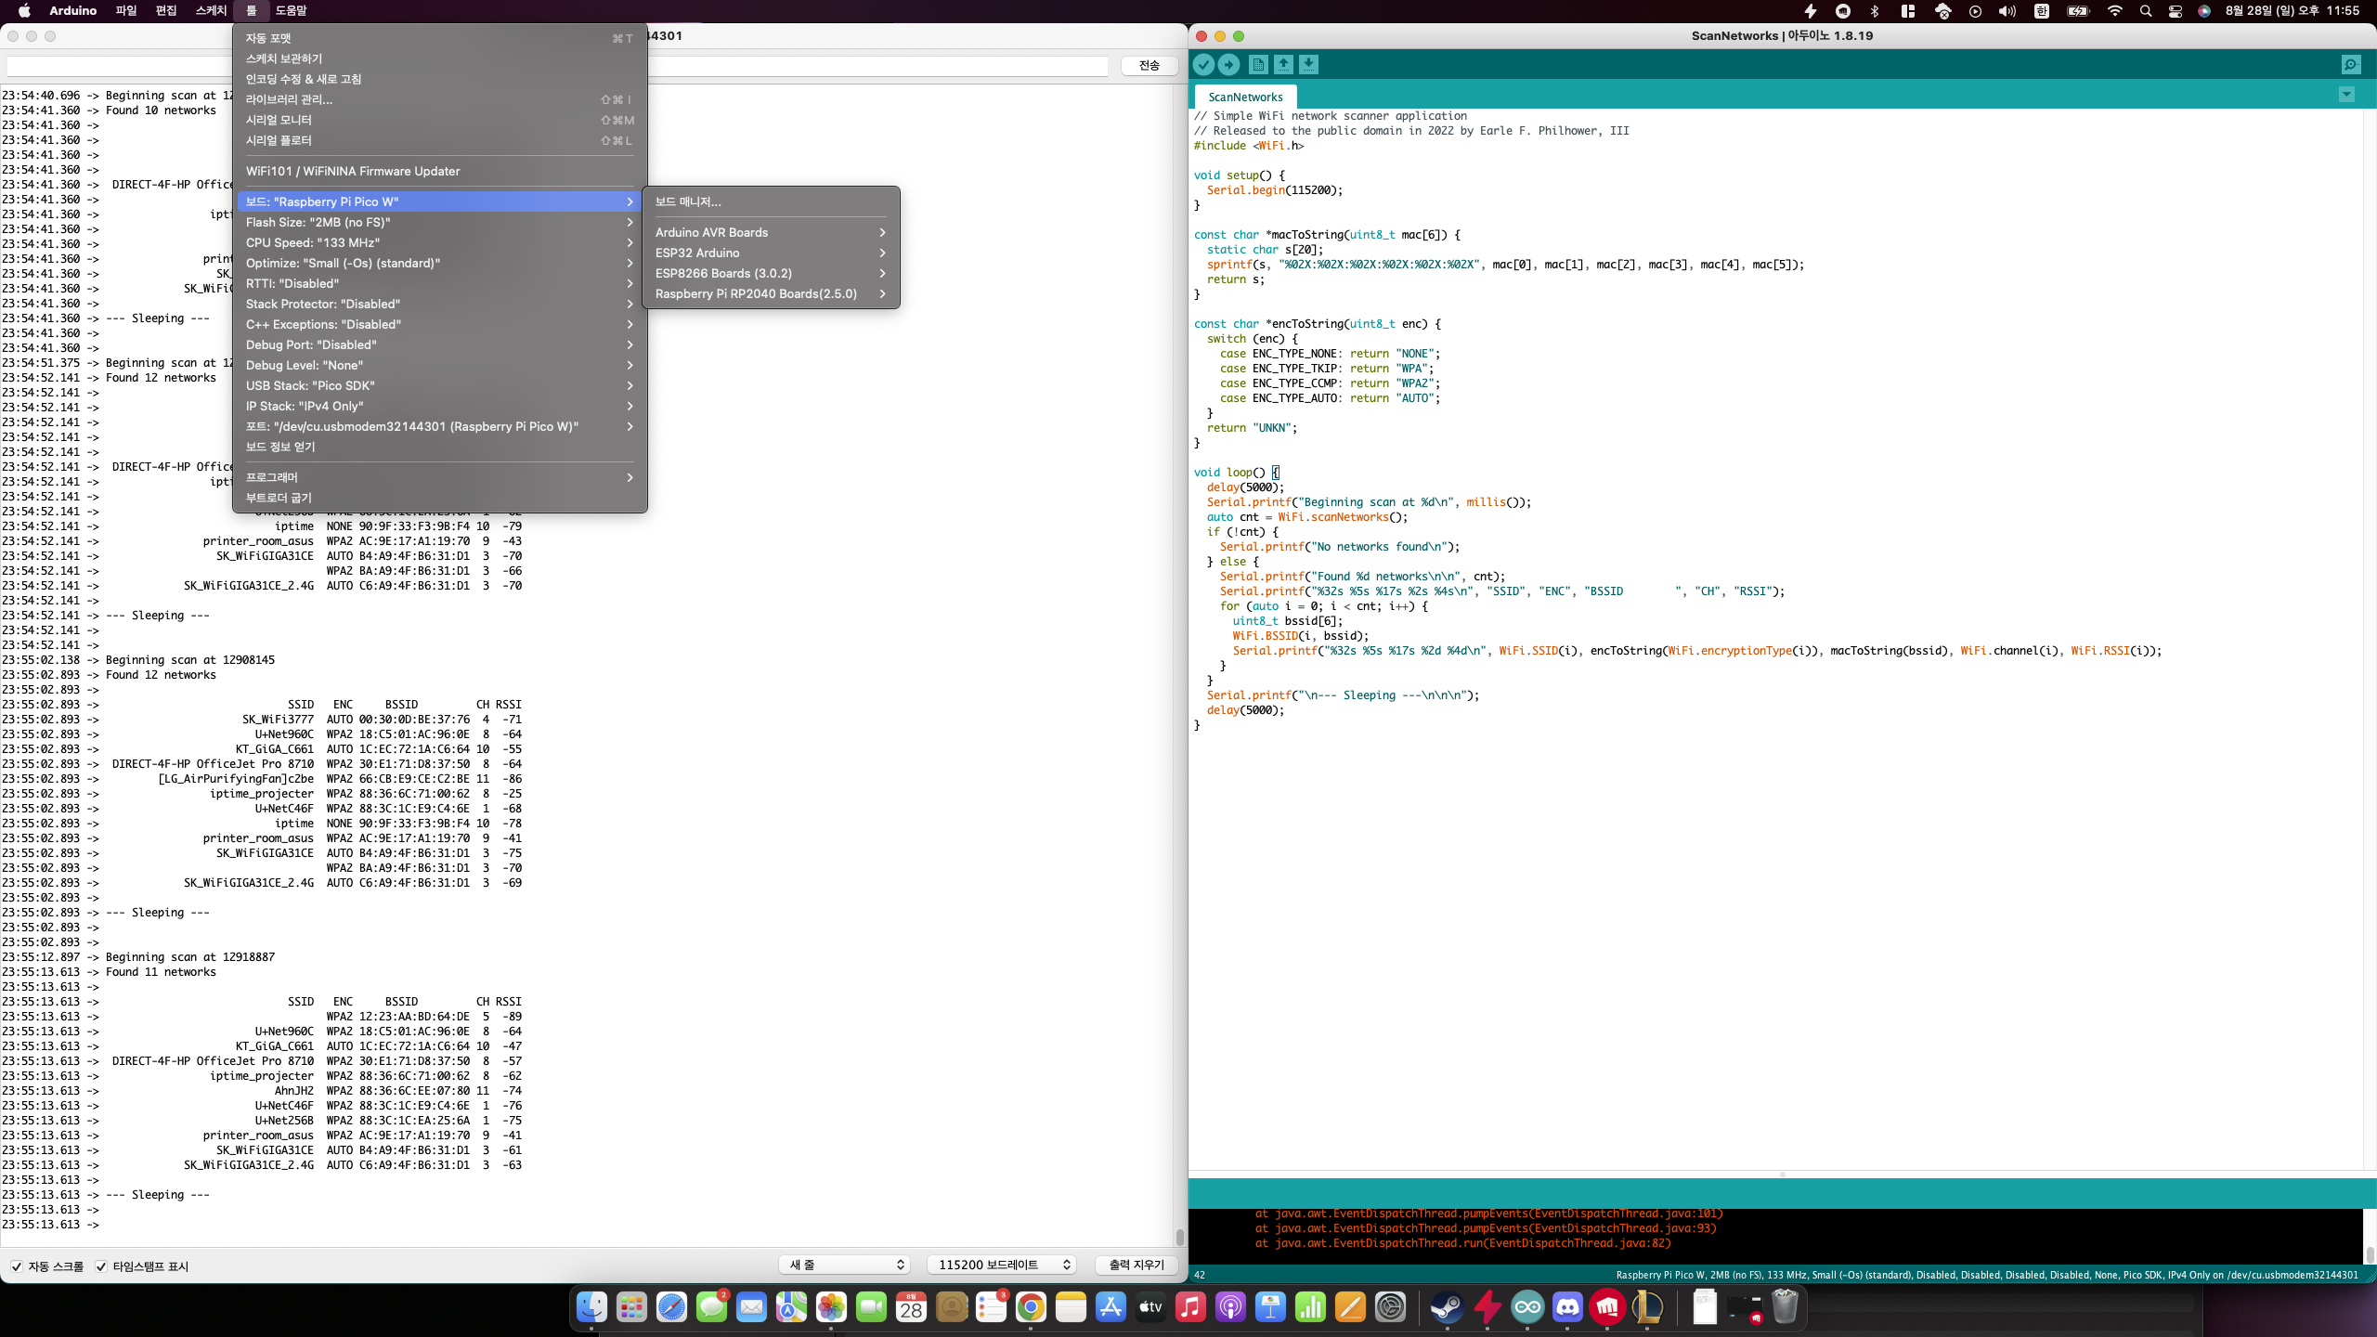The image size is (2377, 1337).
Task: Select 라이브러리 관리... (Manage Libraries) menu item
Action: pyautogui.click(x=439, y=99)
